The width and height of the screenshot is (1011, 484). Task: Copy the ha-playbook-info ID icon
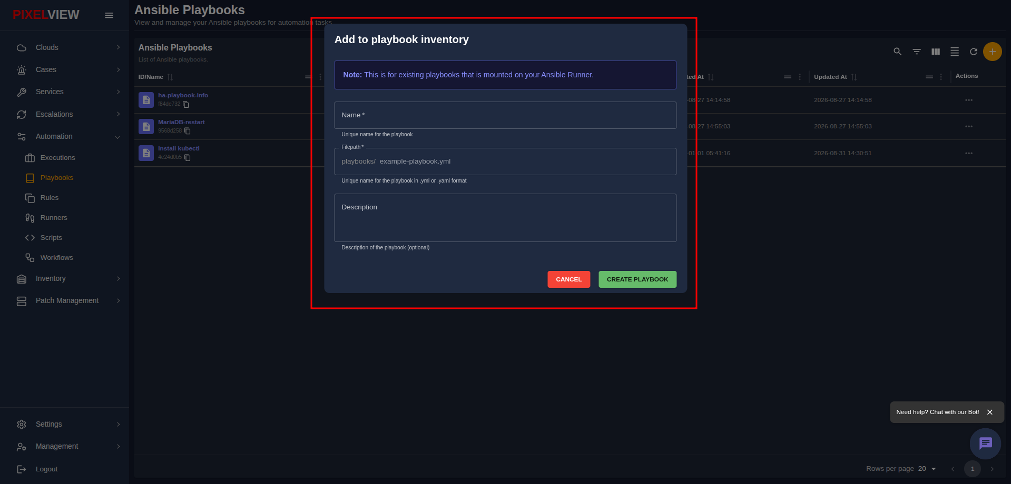coord(186,105)
